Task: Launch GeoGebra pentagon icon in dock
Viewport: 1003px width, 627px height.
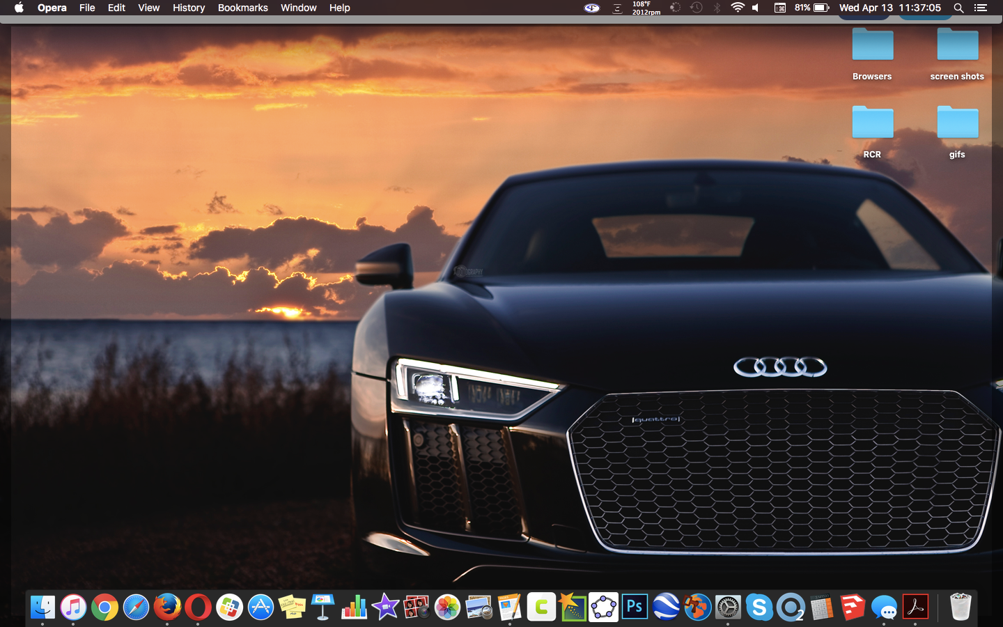Action: tap(603, 607)
